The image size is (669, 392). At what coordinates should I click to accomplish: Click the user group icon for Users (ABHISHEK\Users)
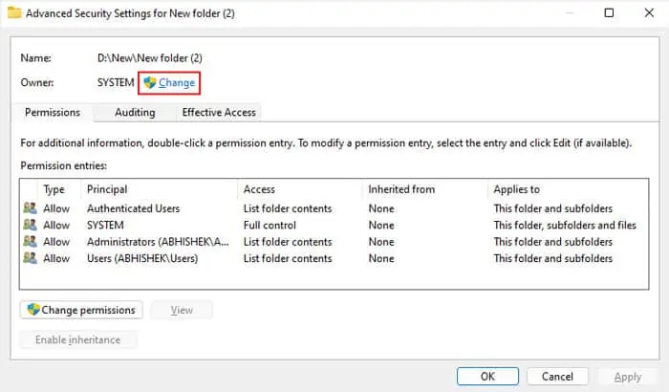point(30,258)
